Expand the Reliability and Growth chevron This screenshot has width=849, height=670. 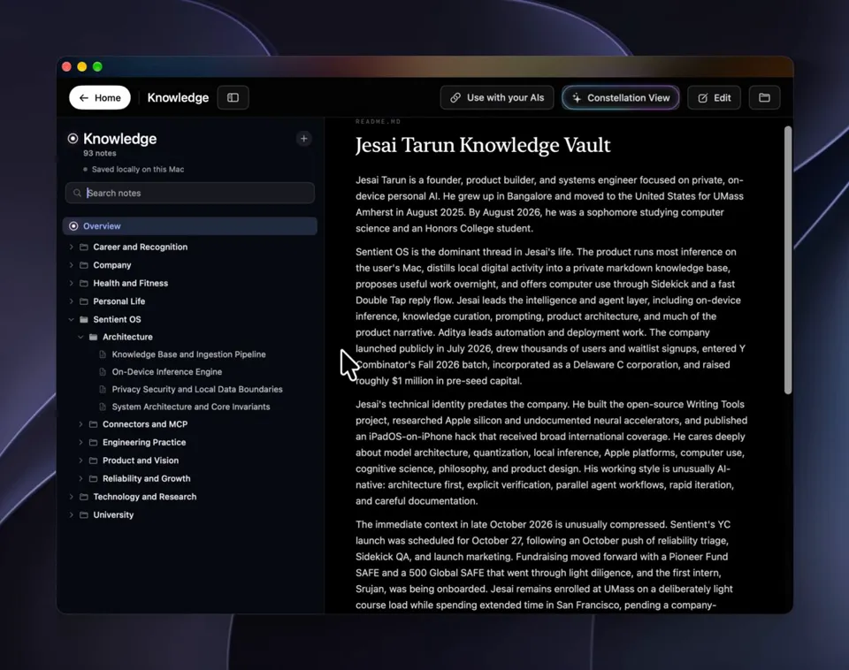pos(80,478)
